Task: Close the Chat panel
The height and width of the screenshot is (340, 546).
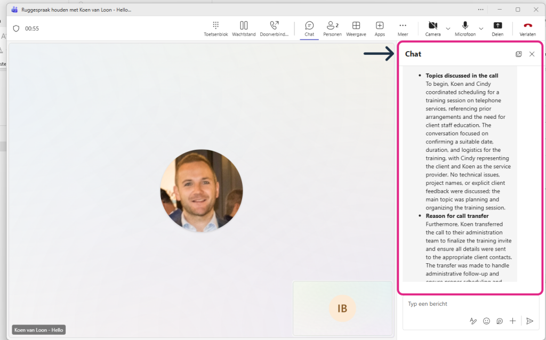Action: (532, 54)
